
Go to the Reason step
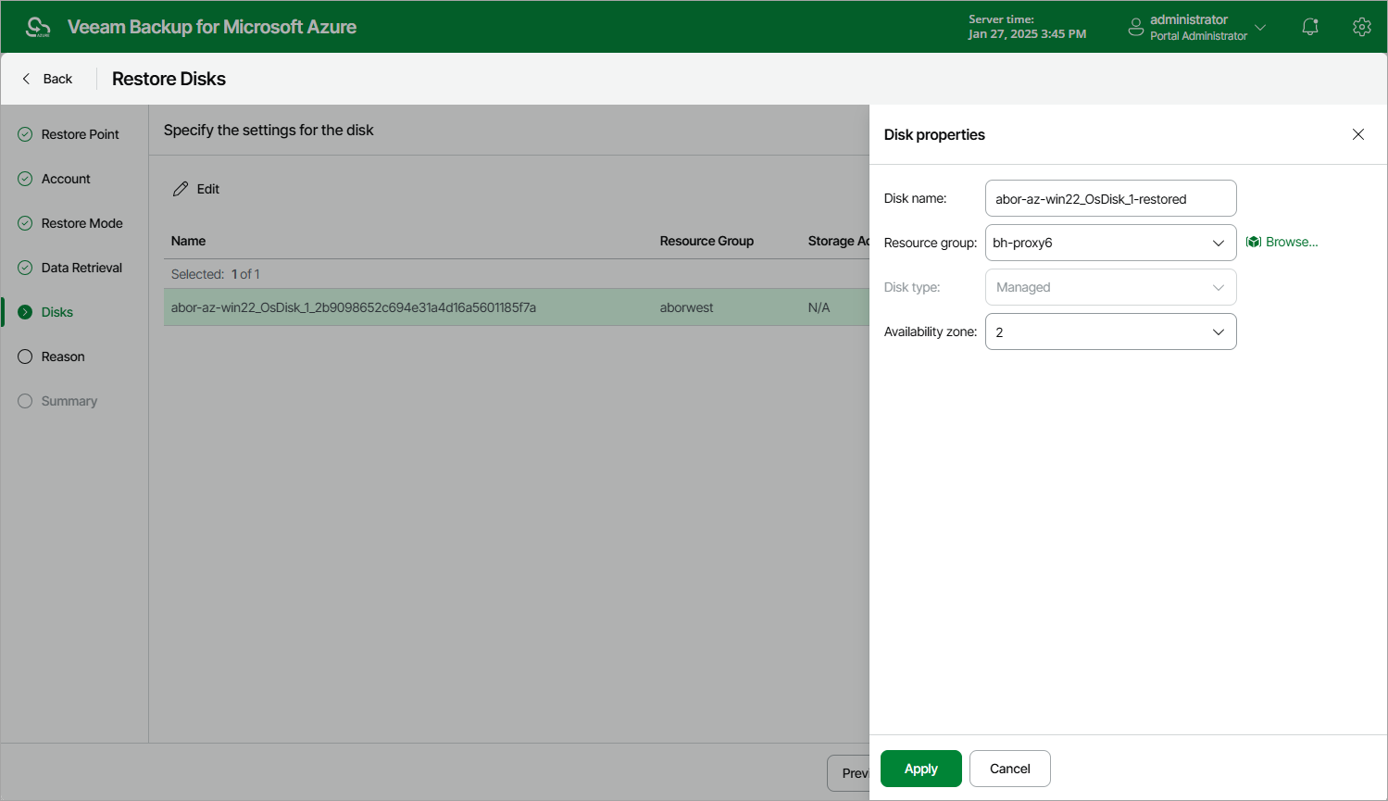[63, 357]
